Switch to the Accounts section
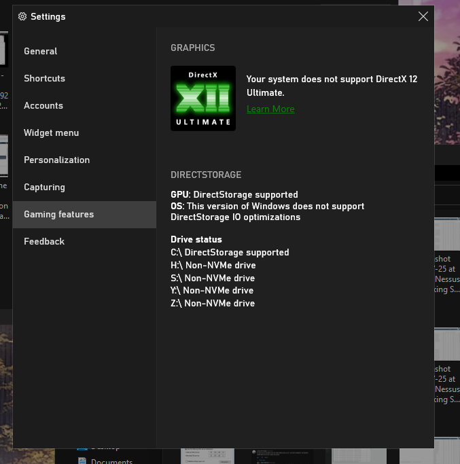Screen dimensions: 460x464 click(x=84, y=106)
